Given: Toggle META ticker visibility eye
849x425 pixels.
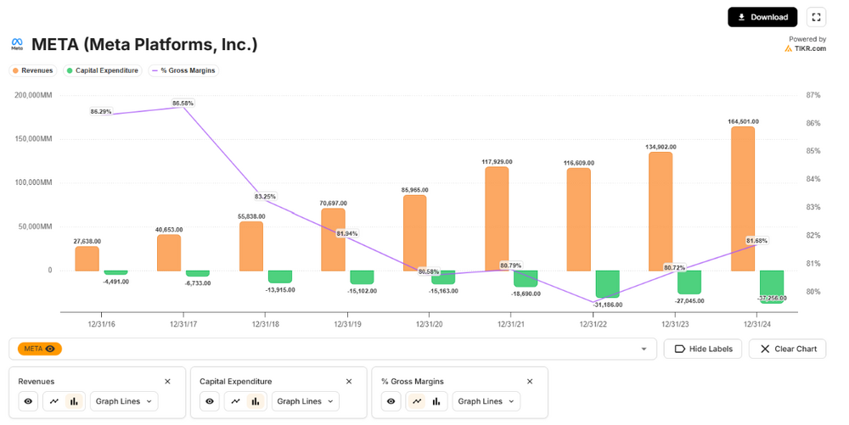Looking at the screenshot, I should pos(50,349).
